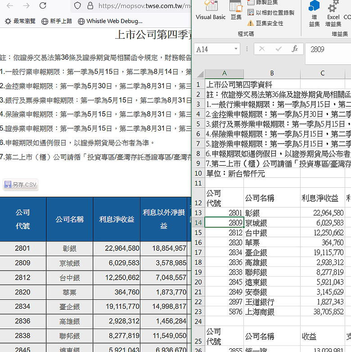Select column B header in Excel
This screenshot has height=352, width=351.
pyautogui.click(x=272, y=73)
